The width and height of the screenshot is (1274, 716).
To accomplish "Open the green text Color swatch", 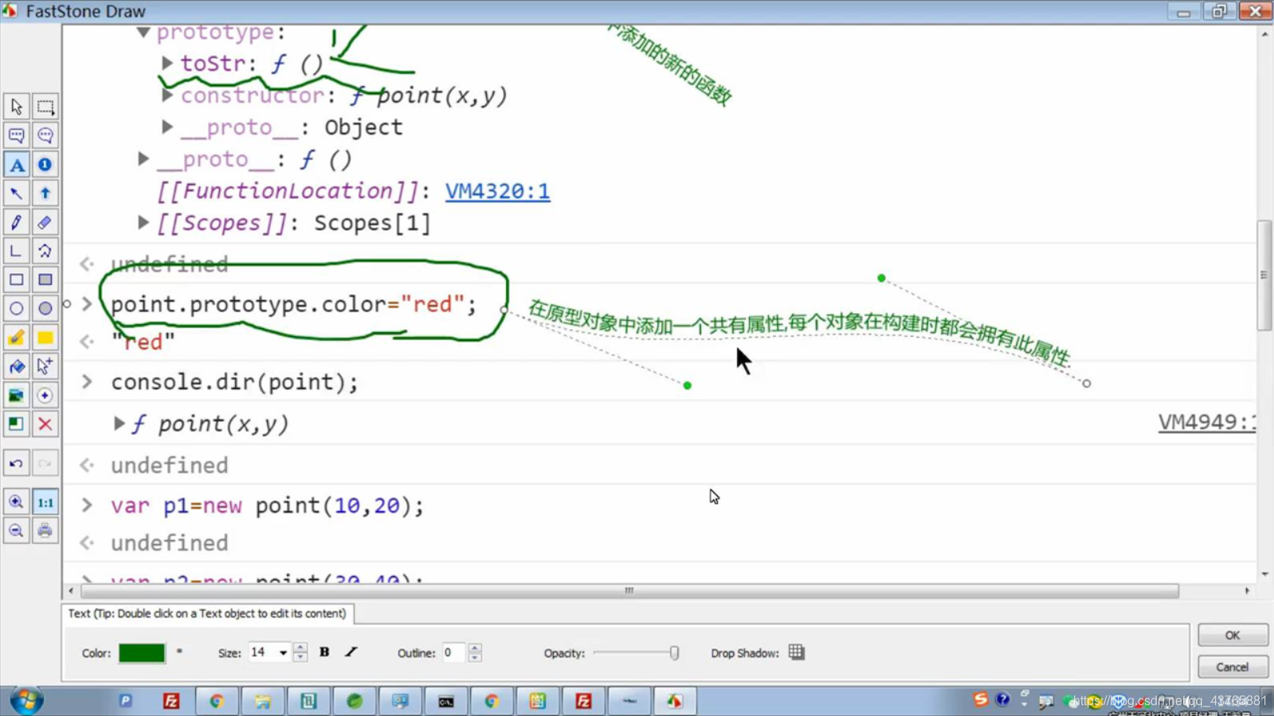I will pos(142,653).
